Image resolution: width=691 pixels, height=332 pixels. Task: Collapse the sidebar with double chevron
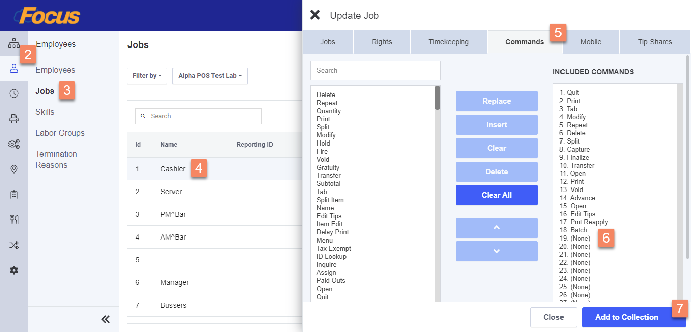point(106,319)
